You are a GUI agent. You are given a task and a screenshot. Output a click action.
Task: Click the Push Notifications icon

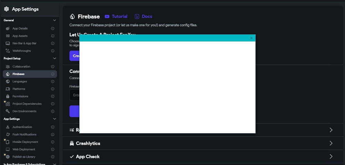coord(8,134)
